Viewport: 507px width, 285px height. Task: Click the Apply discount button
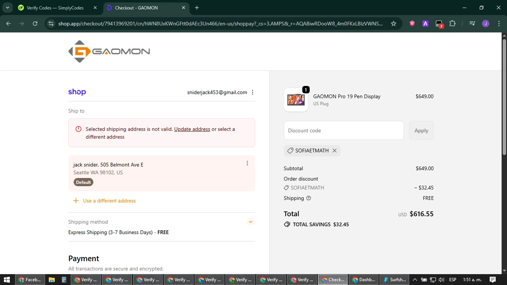pos(421,130)
